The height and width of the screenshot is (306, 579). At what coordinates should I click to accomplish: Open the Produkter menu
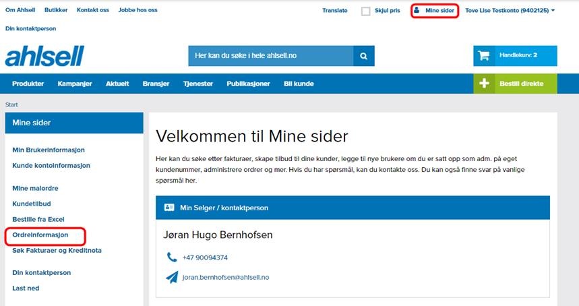tap(28, 84)
